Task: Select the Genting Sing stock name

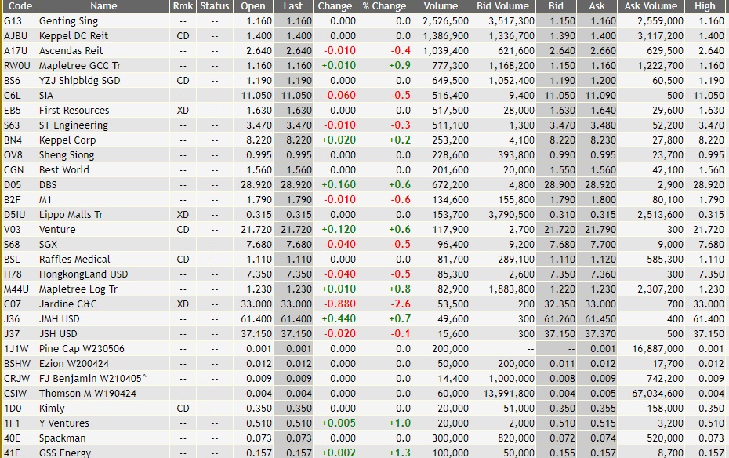Action: [68, 21]
